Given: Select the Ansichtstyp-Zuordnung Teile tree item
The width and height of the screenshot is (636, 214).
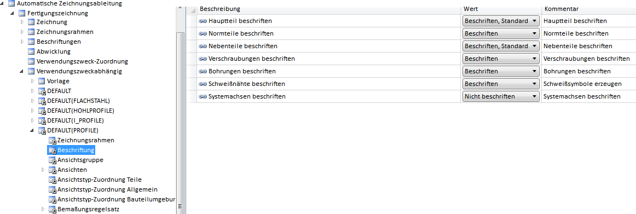Looking at the screenshot, I should tap(100, 180).
